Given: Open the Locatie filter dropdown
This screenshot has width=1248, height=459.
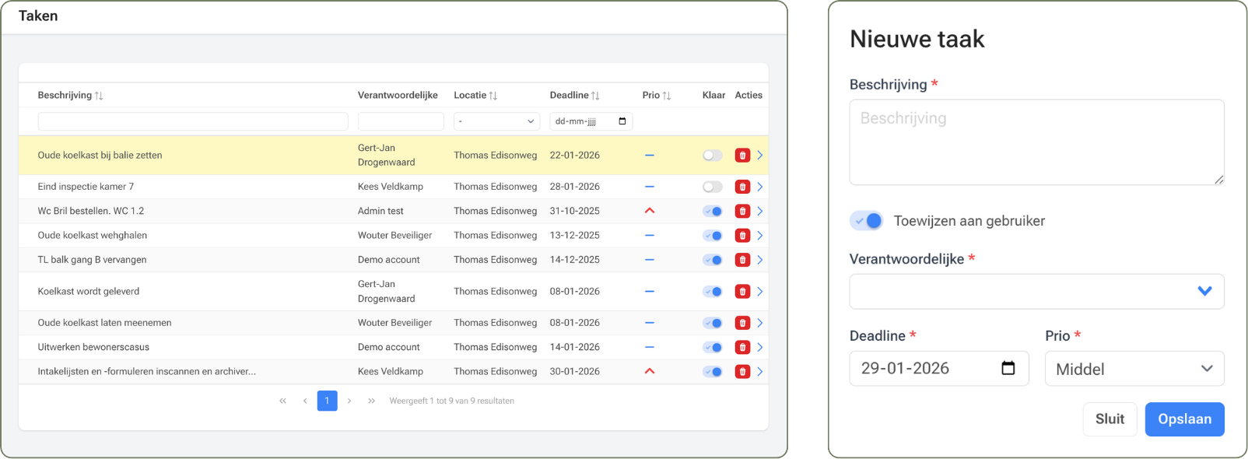Looking at the screenshot, I should point(496,121).
